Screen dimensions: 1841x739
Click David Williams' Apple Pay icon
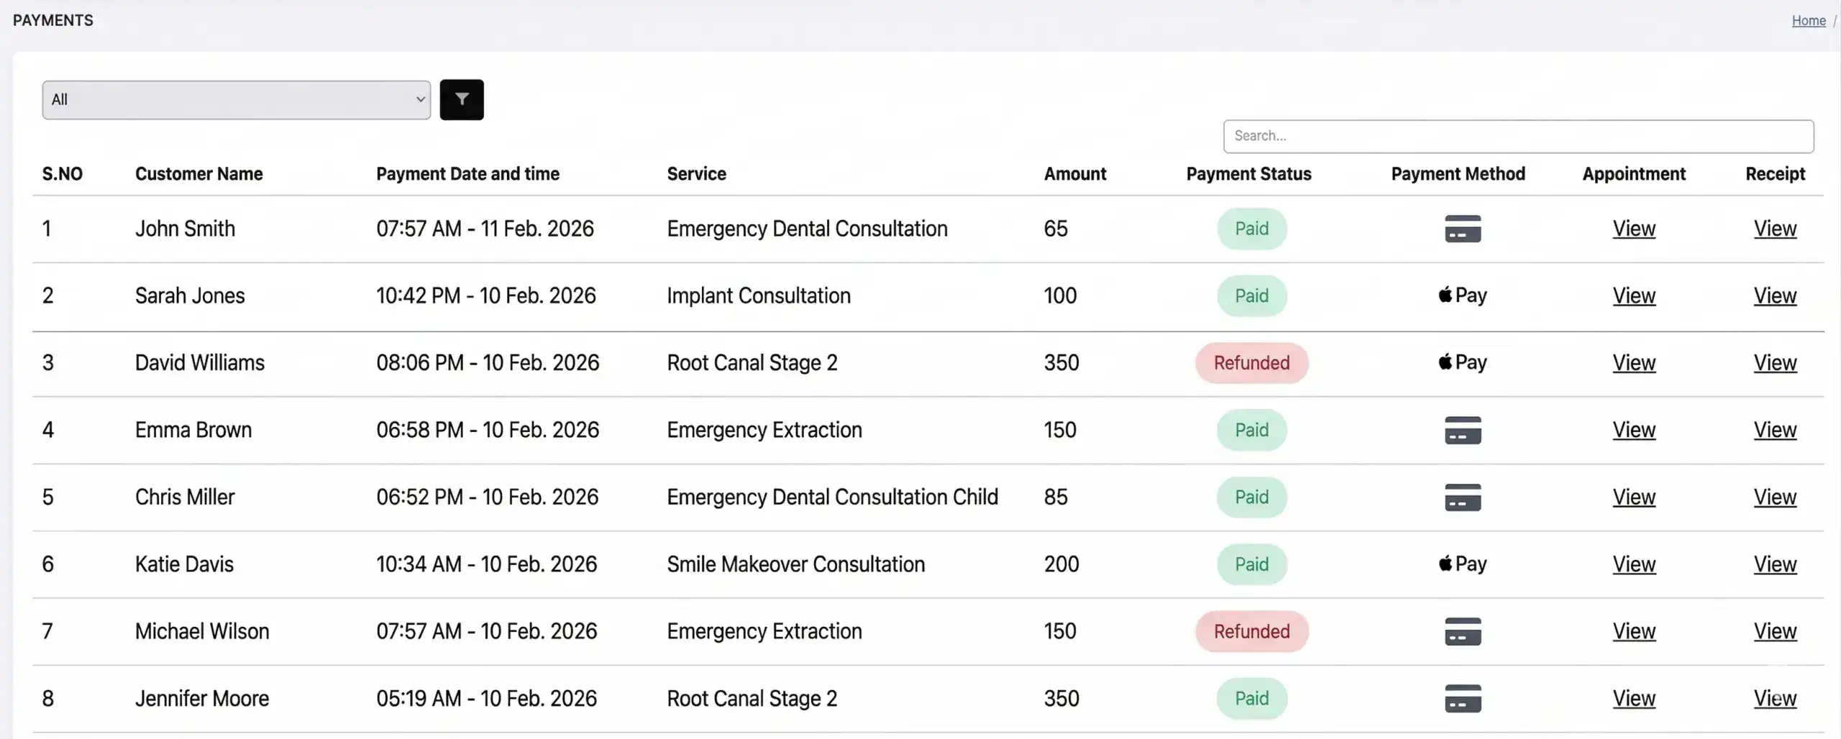(1461, 362)
